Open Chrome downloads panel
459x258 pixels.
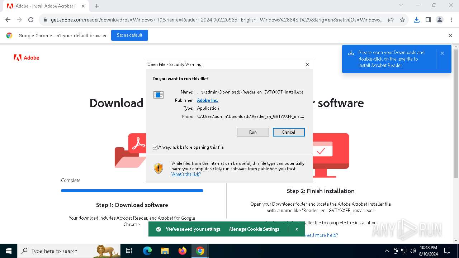[417, 20]
